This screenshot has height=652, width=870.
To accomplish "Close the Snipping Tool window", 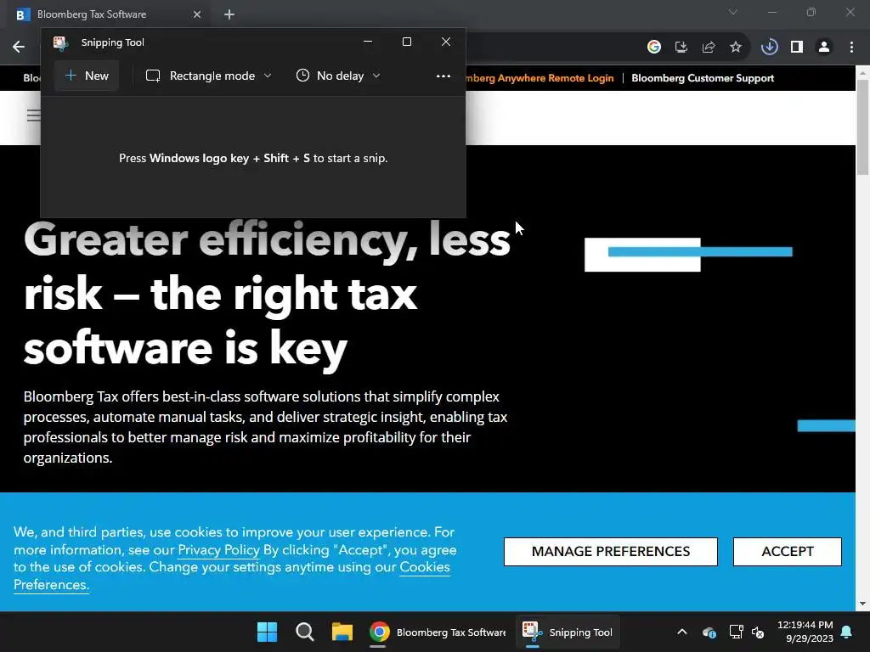I will (446, 42).
